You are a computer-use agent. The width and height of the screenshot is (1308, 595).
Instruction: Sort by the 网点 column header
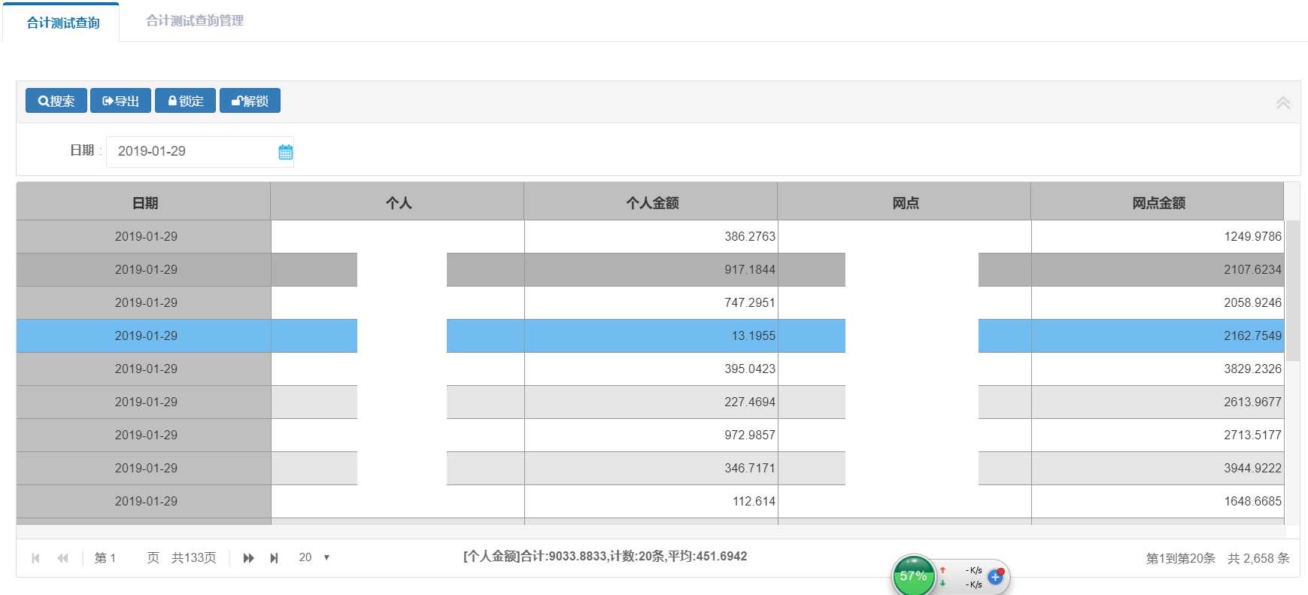pos(905,202)
